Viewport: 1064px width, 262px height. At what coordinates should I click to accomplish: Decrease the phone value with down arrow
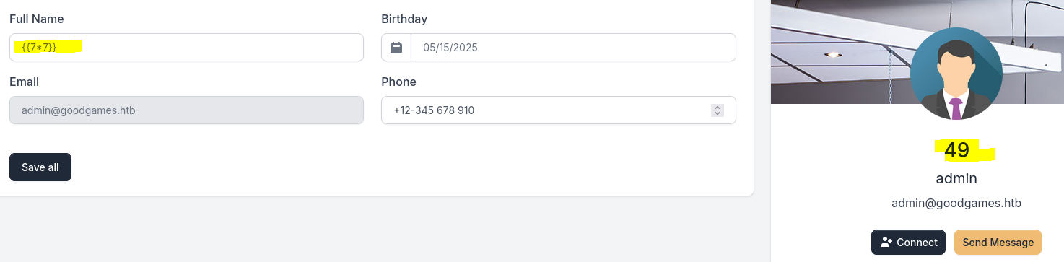coord(717,113)
